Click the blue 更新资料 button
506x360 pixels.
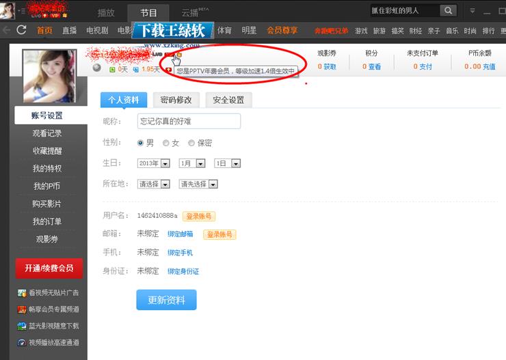pos(167,300)
